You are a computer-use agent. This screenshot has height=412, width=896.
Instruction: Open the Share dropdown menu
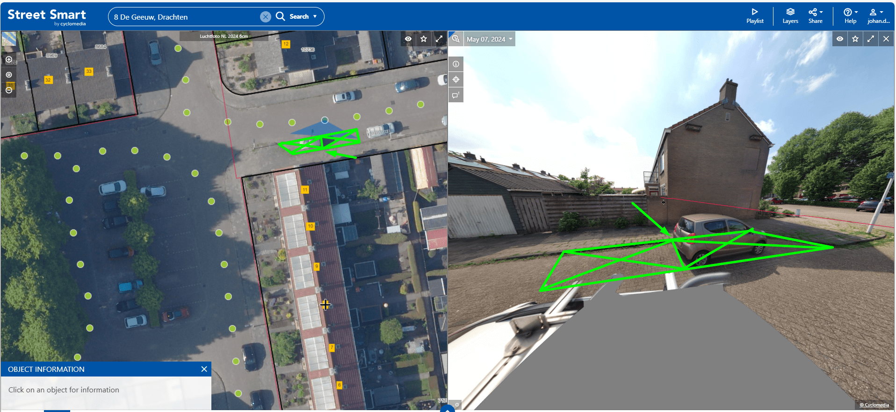pos(815,16)
